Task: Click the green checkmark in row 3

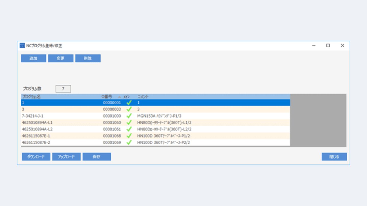Action: (129, 109)
